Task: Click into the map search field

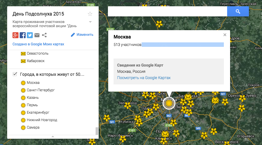Action: pos(168,11)
